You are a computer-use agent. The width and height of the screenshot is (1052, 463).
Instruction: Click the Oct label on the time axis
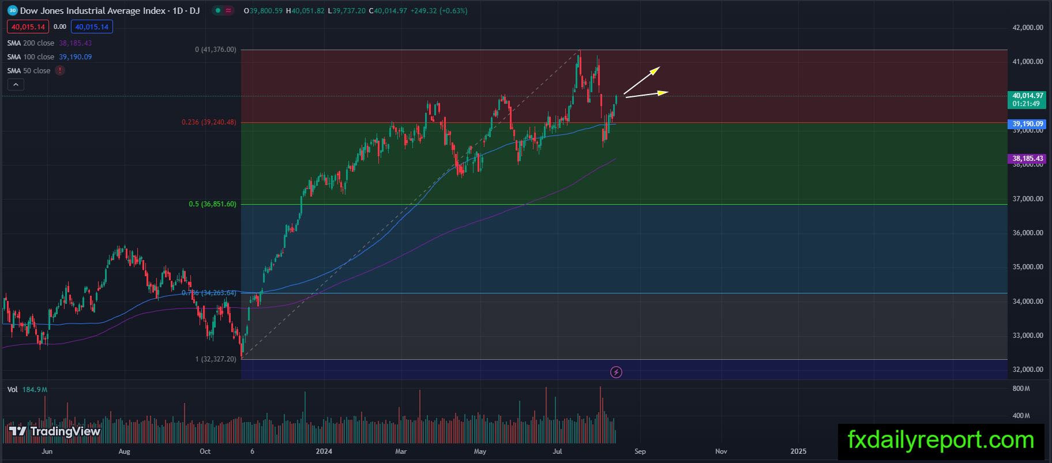click(205, 451)
